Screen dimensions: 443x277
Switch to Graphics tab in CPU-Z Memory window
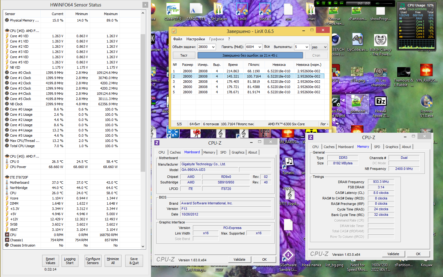pos(392,147)
